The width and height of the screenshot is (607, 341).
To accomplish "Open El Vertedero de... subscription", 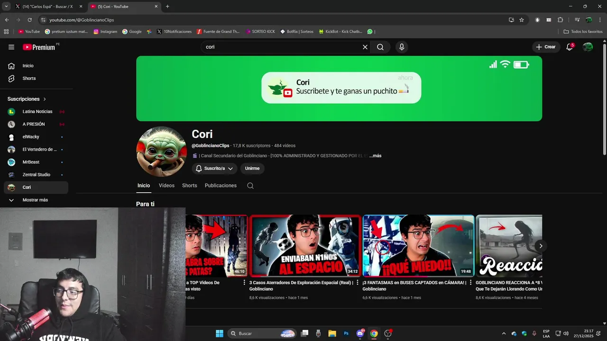I will (37, 150).
